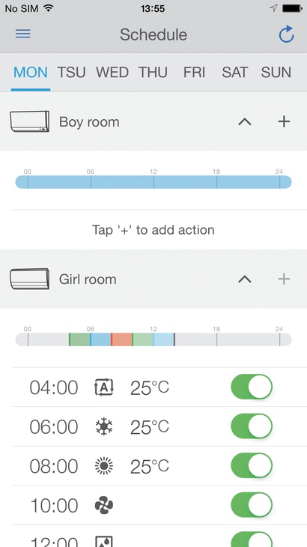Switch off the 08:00 heating toggle

(252, 465)
